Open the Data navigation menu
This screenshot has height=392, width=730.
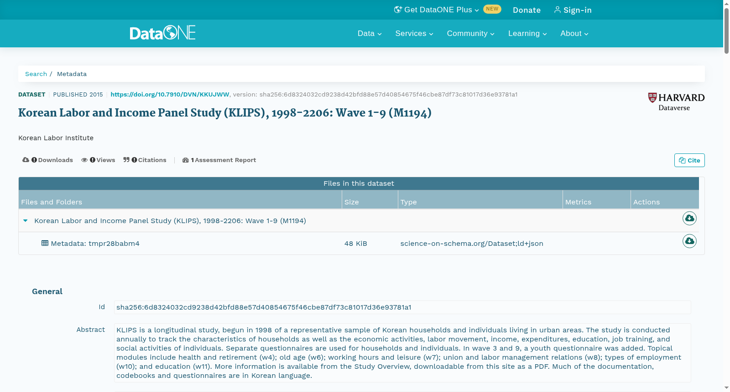(x=370, y=33)
